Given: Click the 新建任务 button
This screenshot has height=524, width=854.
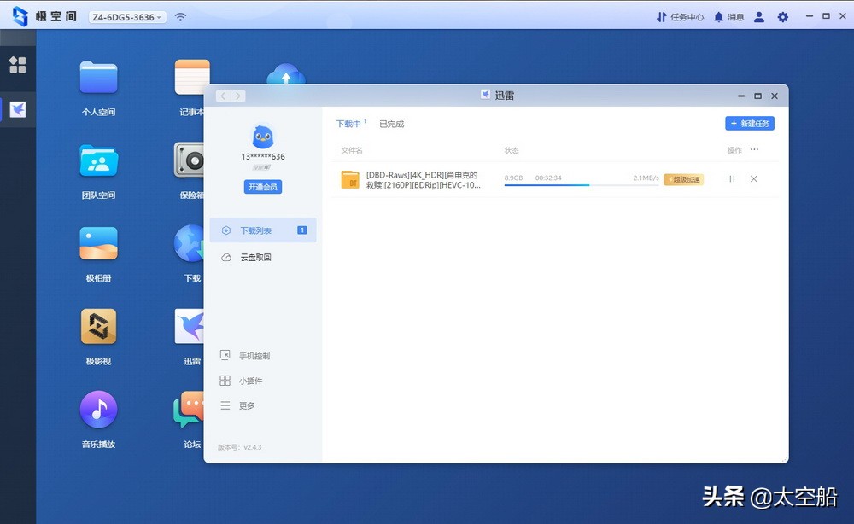Looking at the screenshot, I should point(750,124).
